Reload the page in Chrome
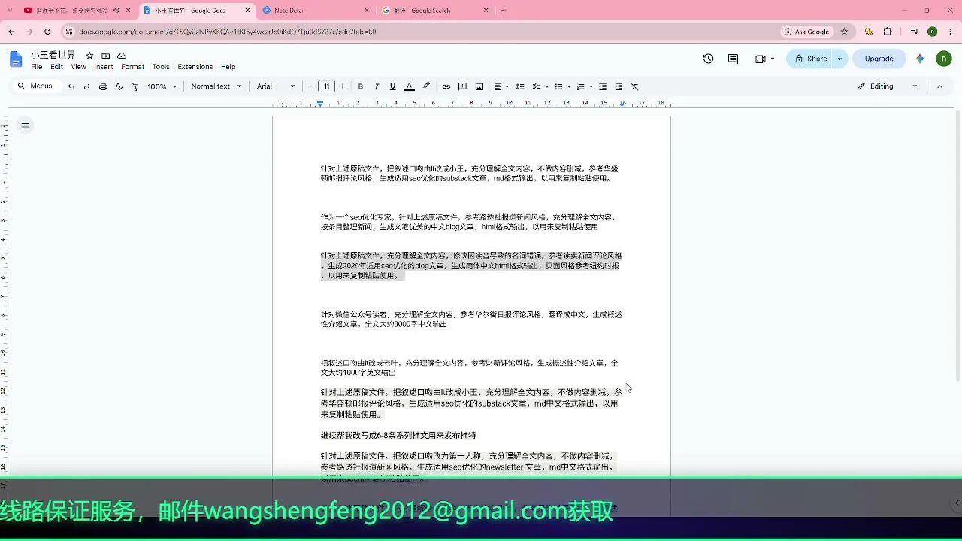Image resolution: width=962 pixels, height=541 pixels. point(47,32)
